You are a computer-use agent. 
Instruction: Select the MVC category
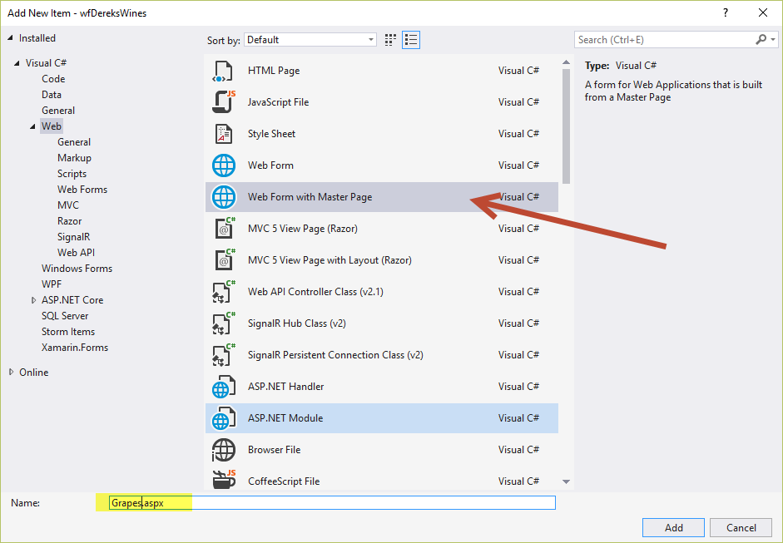click(68, 205)
